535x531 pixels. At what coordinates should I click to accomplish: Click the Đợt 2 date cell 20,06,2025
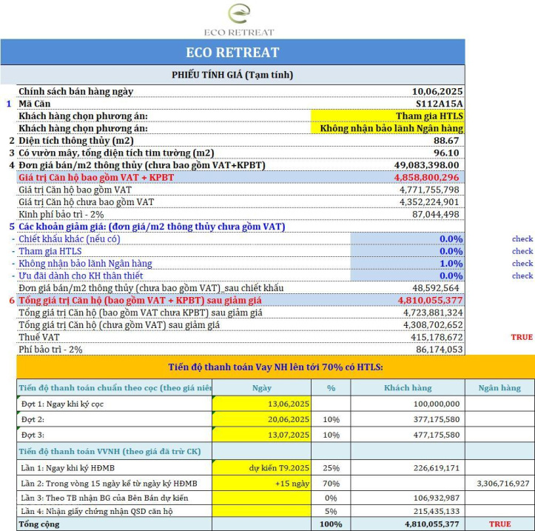click(262, 420)
